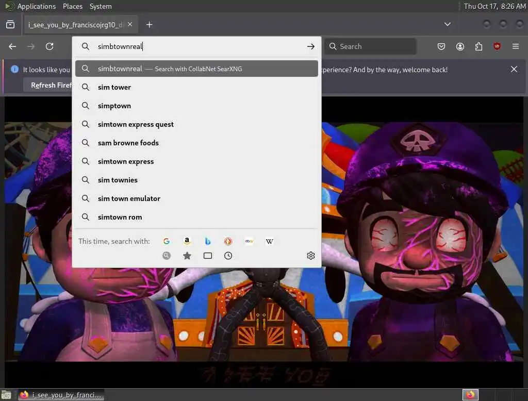The image size is (528, 401).
Task: Open a new tab with plus button
Action: coord(149,25)
